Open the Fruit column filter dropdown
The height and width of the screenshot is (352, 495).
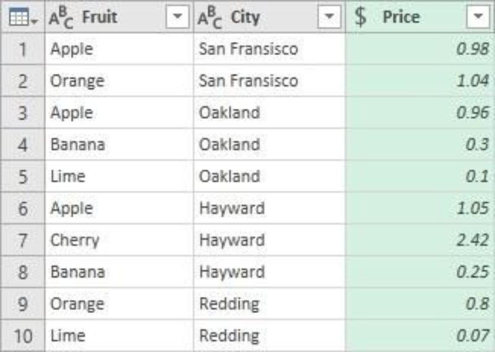[178, 17]
